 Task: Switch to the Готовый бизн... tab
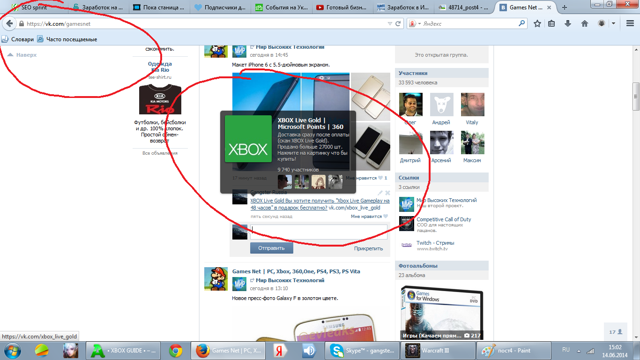342,7
